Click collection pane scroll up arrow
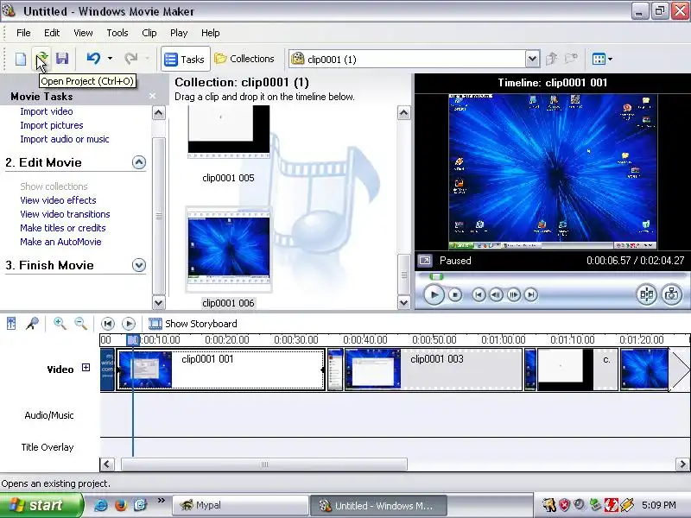Image resolution: width=691 pixels, height=518 pixels. point(403,113)
